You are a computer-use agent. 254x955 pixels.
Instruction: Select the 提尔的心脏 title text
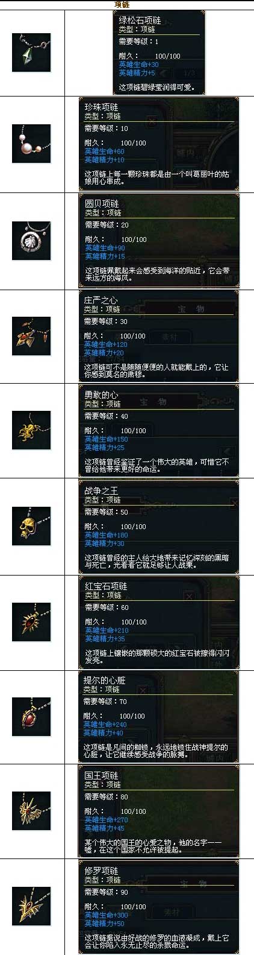(x=104, y=680)
